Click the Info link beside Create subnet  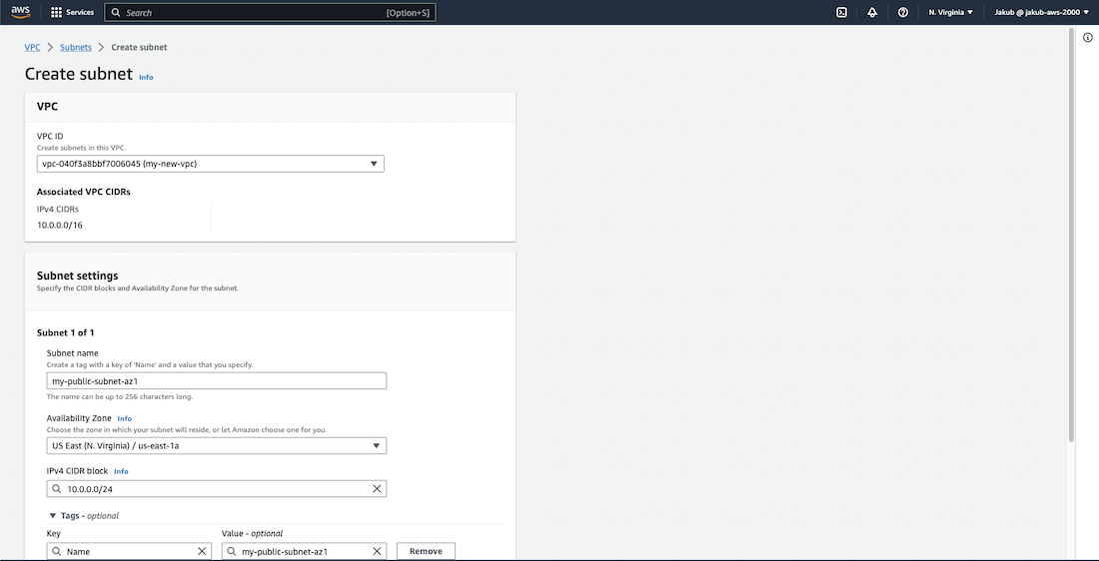pyautogui.click(x=146, y=77)
